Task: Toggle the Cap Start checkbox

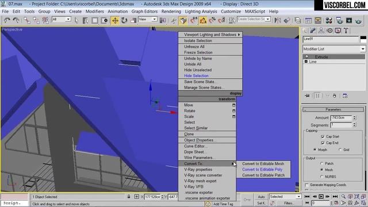Action: click(x=323, y=137)
